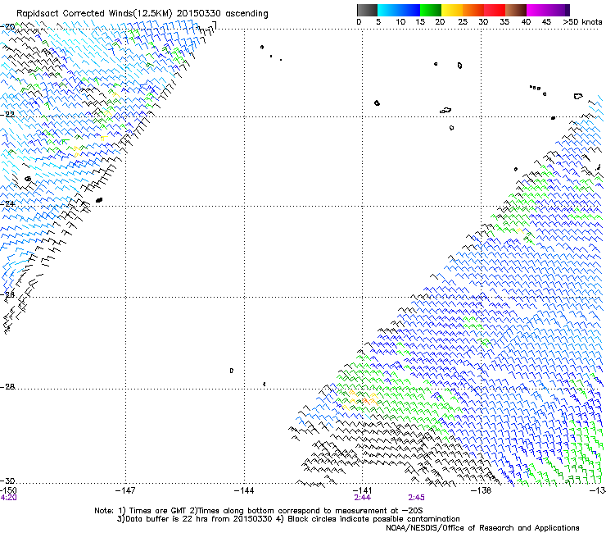Click the latitude label '-30'

[x=7, y=481]
